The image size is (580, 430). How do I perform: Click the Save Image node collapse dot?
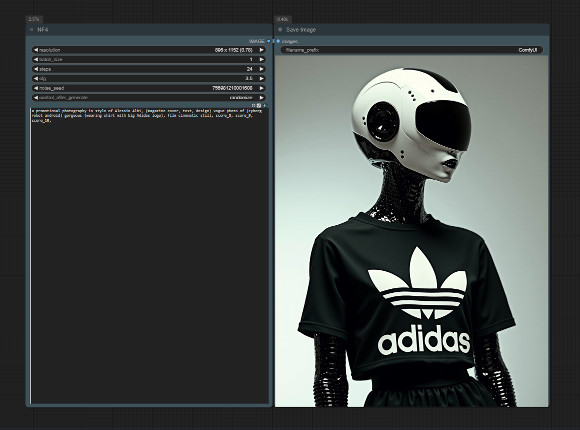pyautogui.click(x=280, y=30)
